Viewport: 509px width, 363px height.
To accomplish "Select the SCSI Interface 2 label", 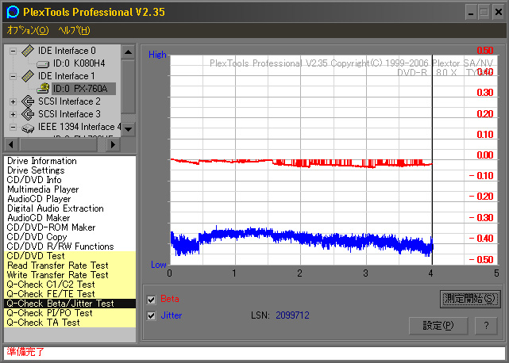I will [x=69, y=101].
